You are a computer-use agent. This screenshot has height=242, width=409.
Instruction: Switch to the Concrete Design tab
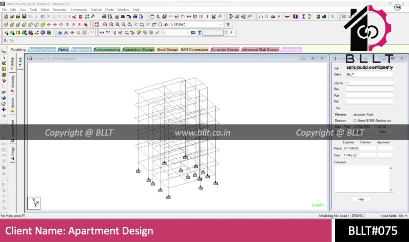225,50
